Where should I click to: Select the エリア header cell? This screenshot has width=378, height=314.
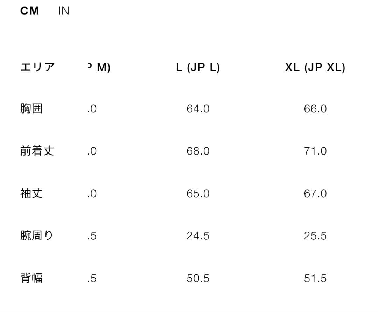[x=37, y=67]
